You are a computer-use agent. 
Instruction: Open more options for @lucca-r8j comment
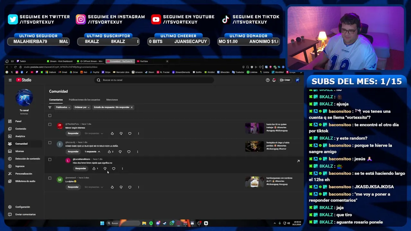click(137, 152)
